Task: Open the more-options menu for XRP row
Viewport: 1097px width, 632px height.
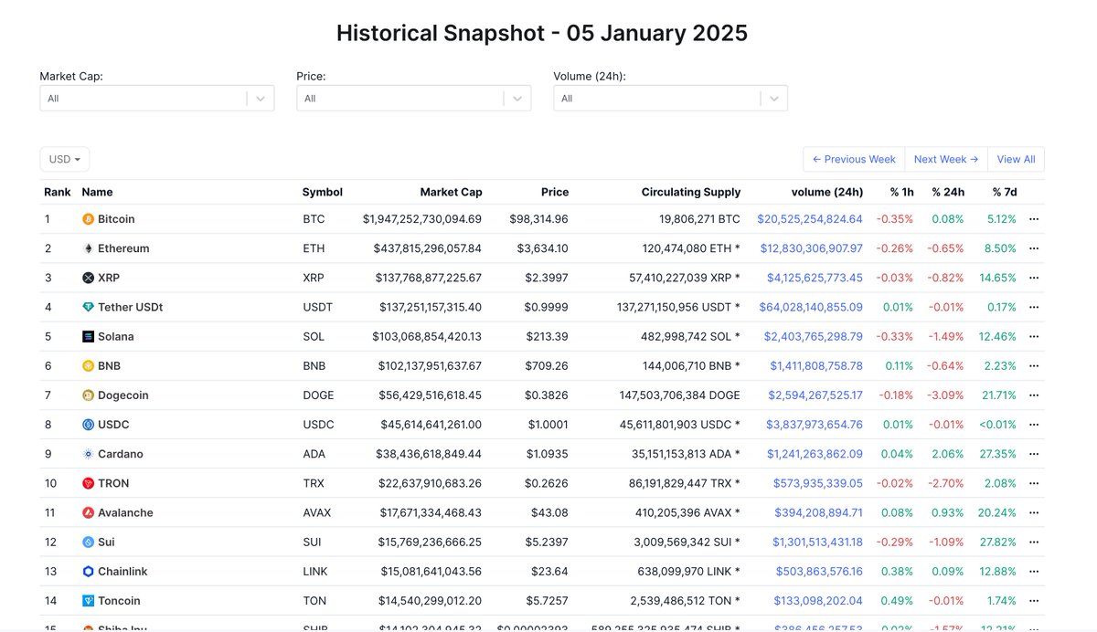Action: (1034, 278)
